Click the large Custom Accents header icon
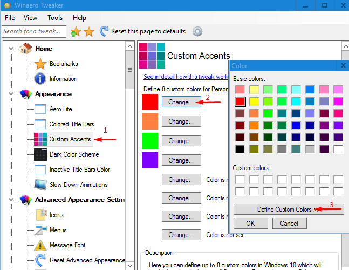Viewport: 349px width, 270px height. tap(152, 56)
